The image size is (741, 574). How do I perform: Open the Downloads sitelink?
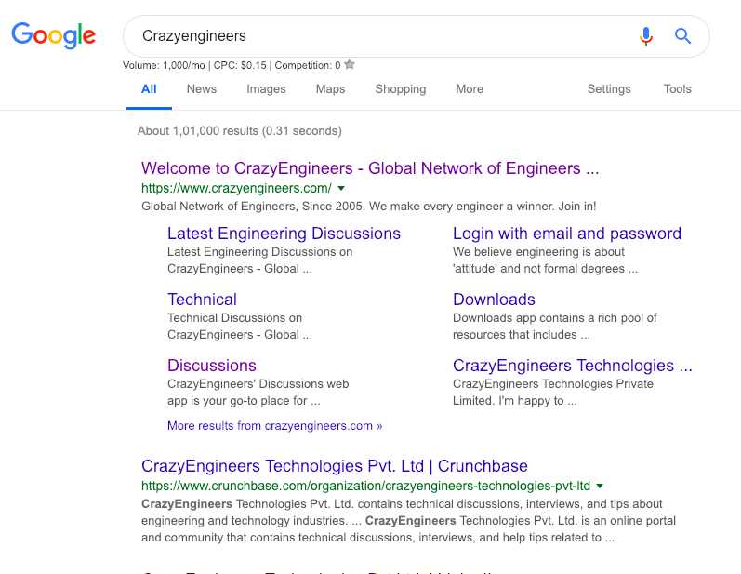(x=494, y=300)
